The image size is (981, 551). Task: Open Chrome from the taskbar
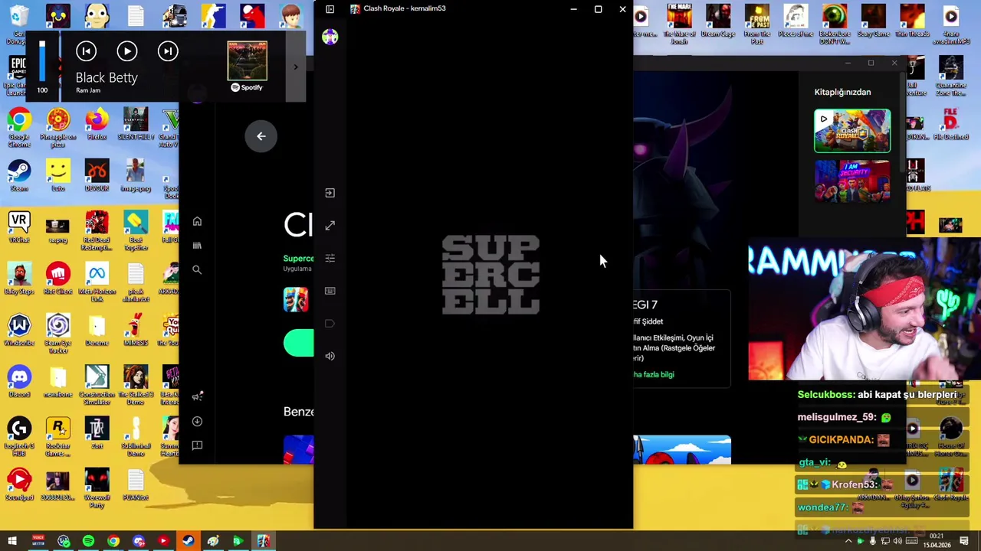pyautogui.click(x=113, y=542)
